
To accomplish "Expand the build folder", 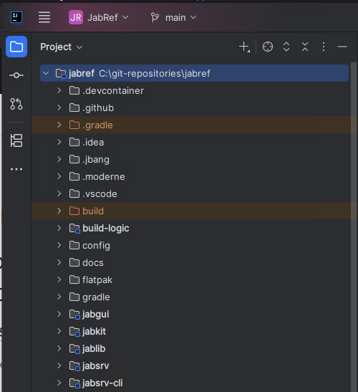I will 59,211.
